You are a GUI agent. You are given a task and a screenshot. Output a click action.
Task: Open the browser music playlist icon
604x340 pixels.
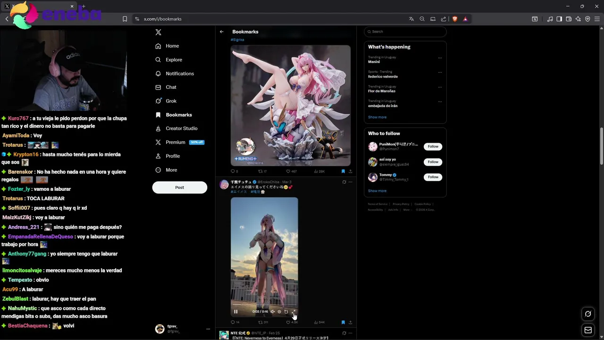pyautogui.click(x=550, y=19)
